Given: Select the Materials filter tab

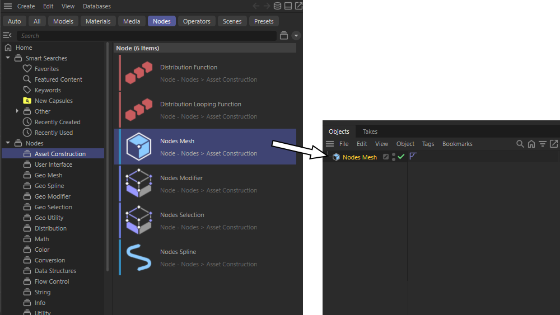Looking at the screenshot, I should coord(98,21).
